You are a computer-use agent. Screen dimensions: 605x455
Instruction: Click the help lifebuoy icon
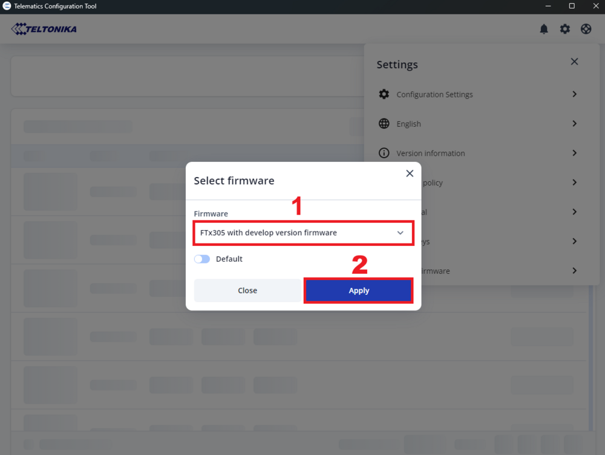coord(586,29)
